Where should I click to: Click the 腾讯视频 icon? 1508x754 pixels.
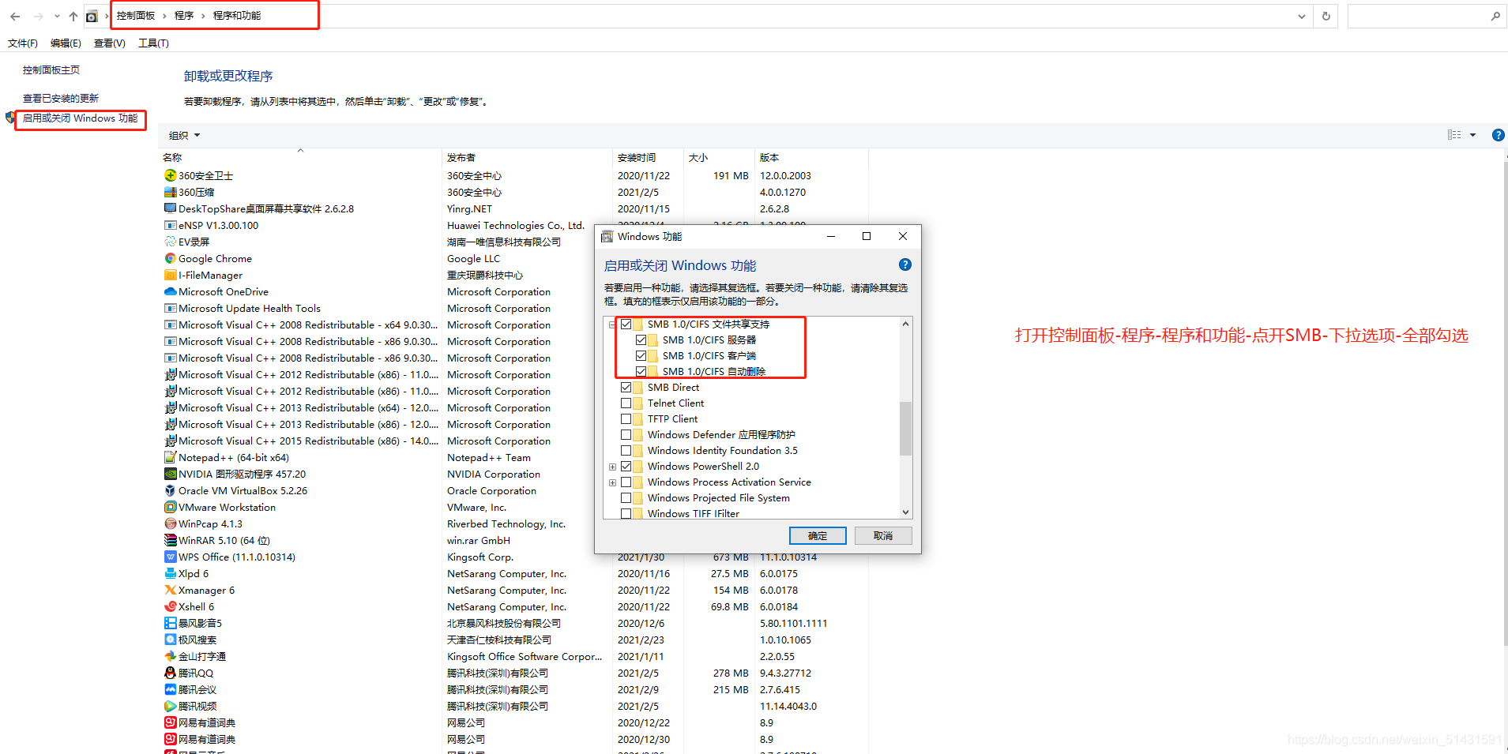tap(170, 706)
